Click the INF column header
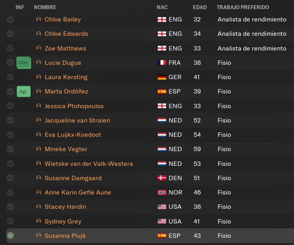294x245 pixels. [20, 7]
